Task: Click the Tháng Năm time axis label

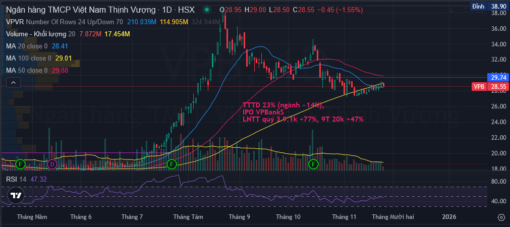Action: [32, 216]
